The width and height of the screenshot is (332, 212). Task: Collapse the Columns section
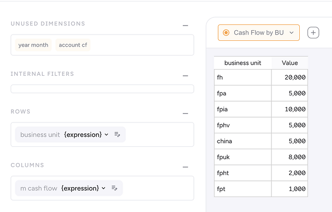(185, 167)
